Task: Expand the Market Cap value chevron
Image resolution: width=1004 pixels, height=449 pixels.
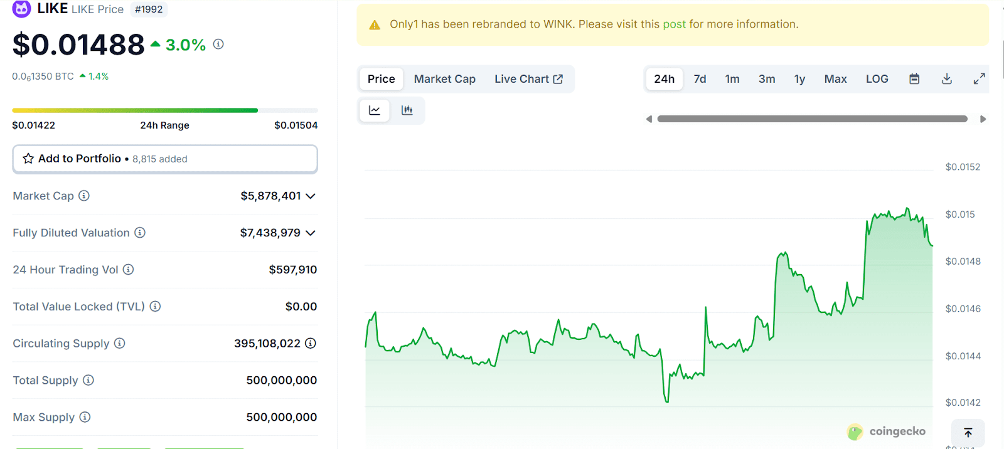Action: pyautogui.click(x=311, y=196)
